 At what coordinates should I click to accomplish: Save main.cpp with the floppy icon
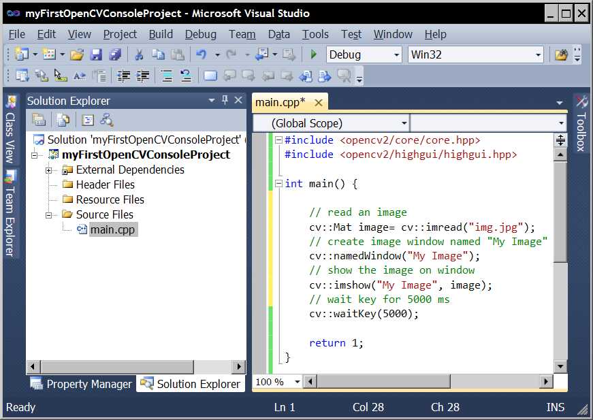(97, 55)
